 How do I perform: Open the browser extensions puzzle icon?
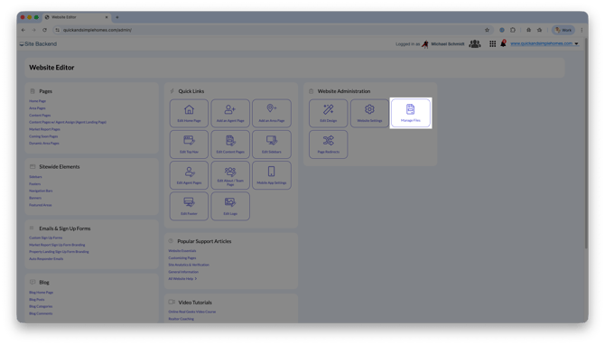(513, 30)
